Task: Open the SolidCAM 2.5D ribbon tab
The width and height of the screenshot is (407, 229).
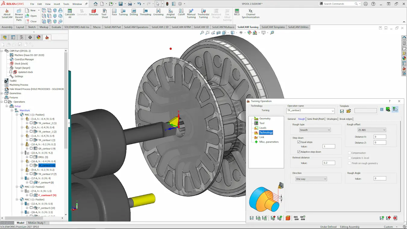Action: pos(160,27)
